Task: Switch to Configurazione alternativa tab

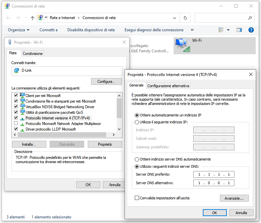Action: (168, 86)
